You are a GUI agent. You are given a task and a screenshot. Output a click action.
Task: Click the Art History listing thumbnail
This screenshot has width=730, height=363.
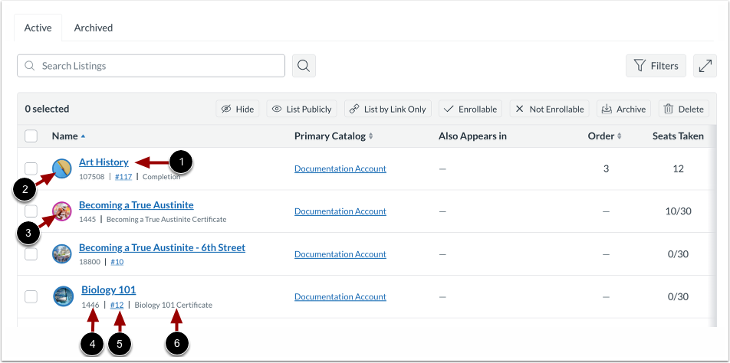click(x=62, y=168)
